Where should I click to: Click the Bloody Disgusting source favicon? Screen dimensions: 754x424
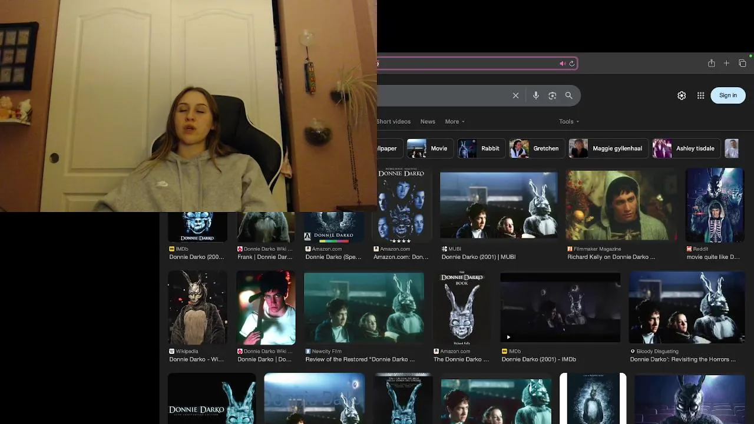point(633,352)
